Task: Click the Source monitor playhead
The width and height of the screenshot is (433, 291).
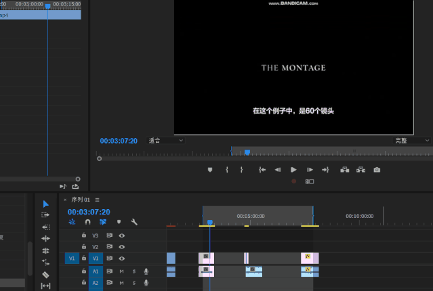Action: pyautogui.click(x=48, y=6)
